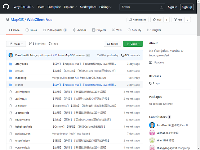Expand the commit message ellipsis button
The image size is (200, 150).
(88, 55)
